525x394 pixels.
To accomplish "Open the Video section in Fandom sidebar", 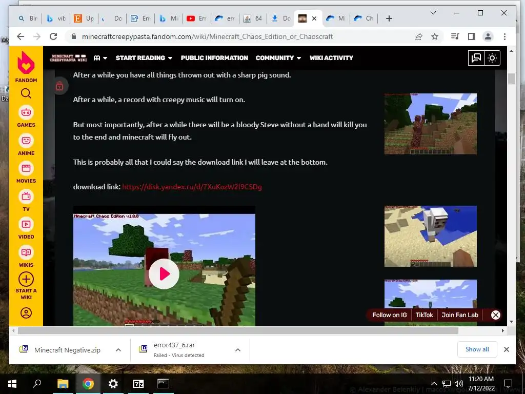I will click(x=26, y=228).
